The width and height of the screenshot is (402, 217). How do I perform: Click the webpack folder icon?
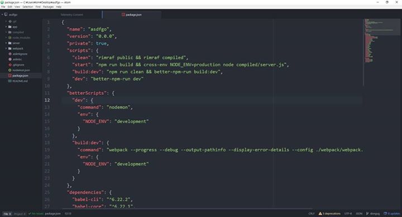9,48
